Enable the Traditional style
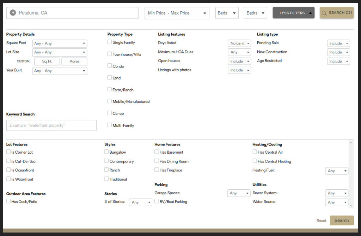The width and height of the screenshot is (361, 236). 106,179
